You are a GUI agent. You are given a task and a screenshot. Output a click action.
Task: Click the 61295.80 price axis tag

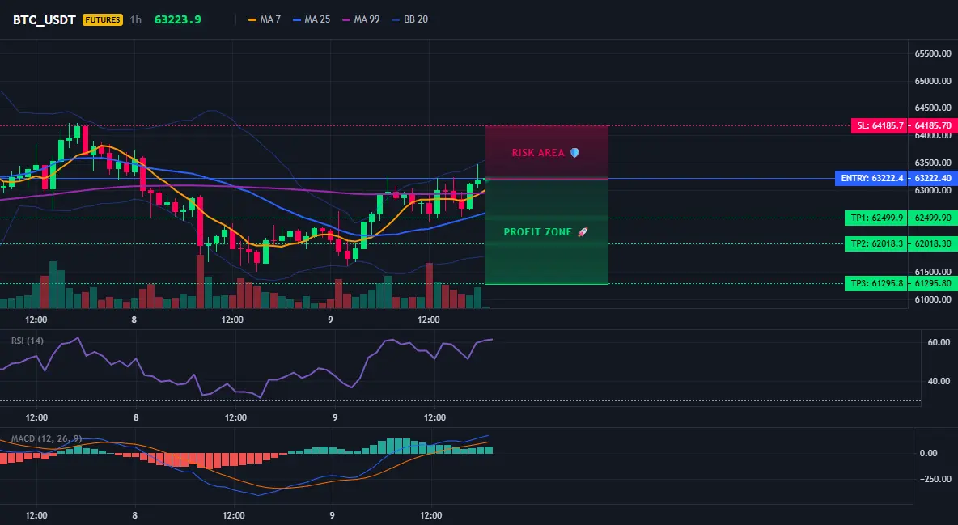tap(932, 283)
